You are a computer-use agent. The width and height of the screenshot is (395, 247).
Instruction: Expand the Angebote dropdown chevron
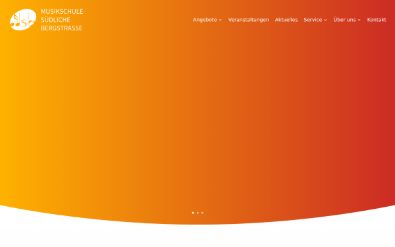pos(220,20)
